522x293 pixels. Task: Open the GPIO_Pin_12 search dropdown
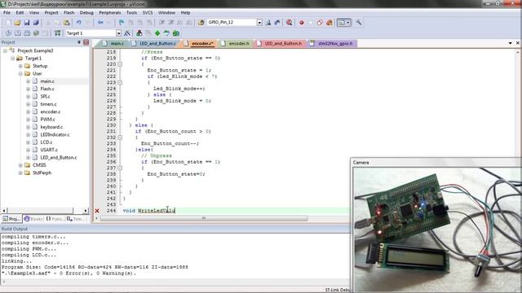coord(259,22)
